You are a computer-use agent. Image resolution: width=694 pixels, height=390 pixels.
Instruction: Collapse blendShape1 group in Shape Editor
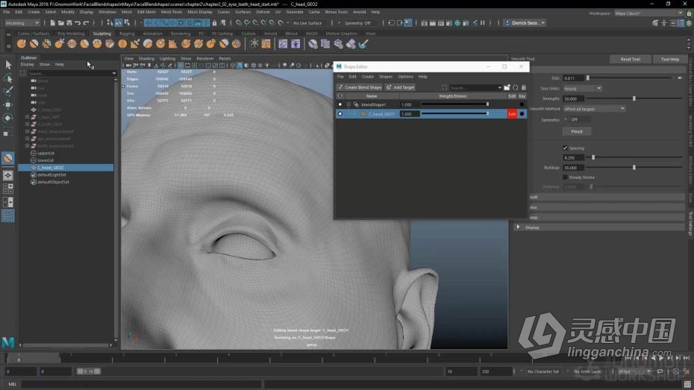coord(348,105)
